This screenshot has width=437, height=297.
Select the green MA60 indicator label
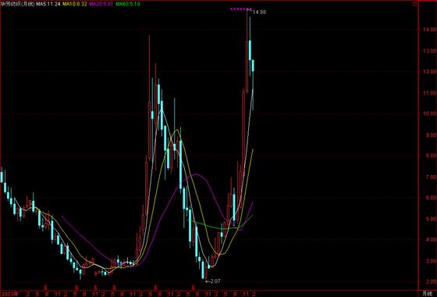[128, 4]
